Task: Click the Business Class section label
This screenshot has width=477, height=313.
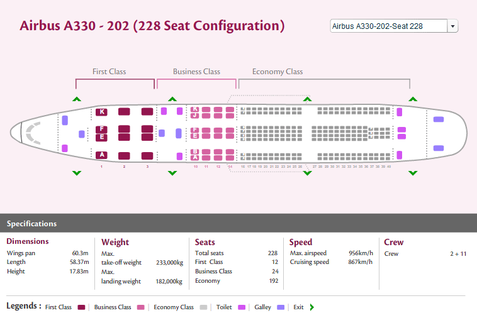Action: point(196,72)
